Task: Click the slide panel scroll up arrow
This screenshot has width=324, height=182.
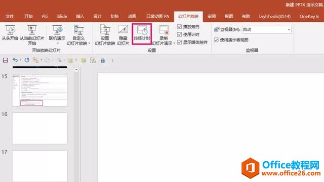Action: [76, 70]
